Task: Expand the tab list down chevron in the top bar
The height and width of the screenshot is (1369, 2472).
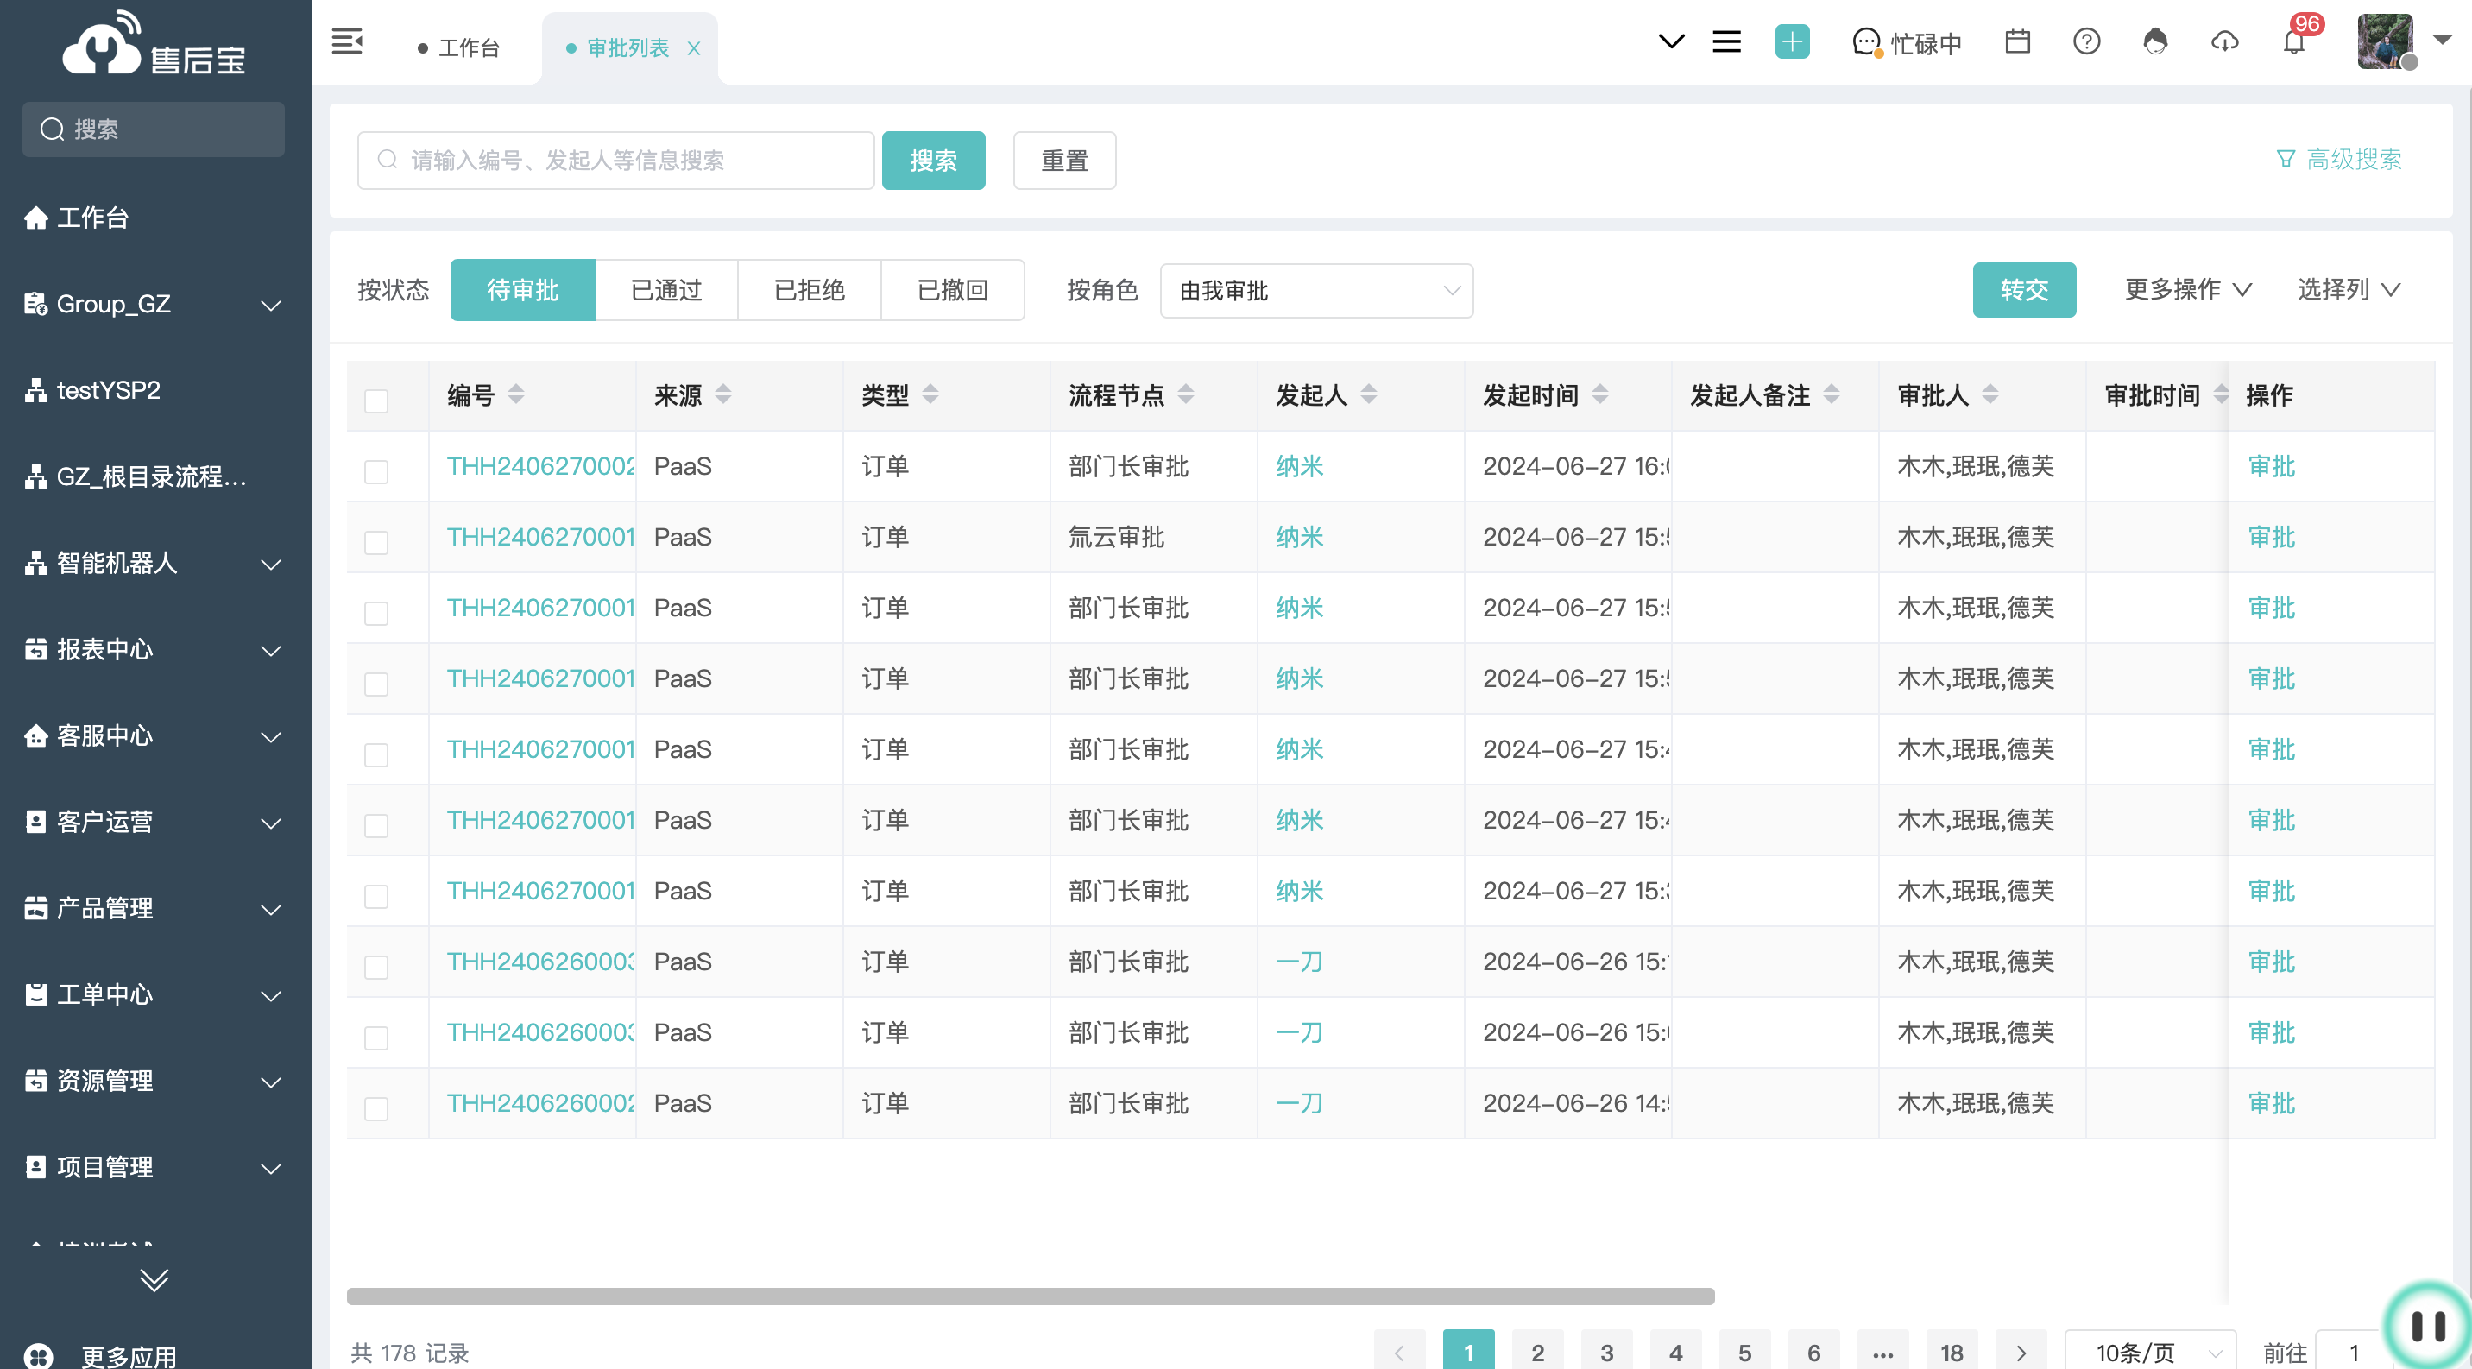Action: click(x=1672, y=42)
